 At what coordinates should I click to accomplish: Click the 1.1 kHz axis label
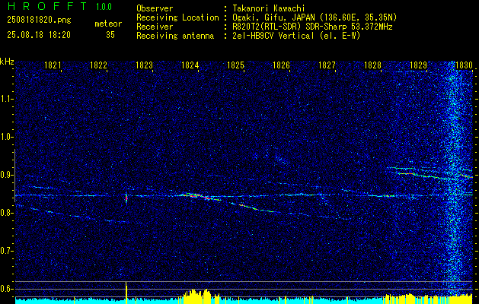[x=6, y=99]
